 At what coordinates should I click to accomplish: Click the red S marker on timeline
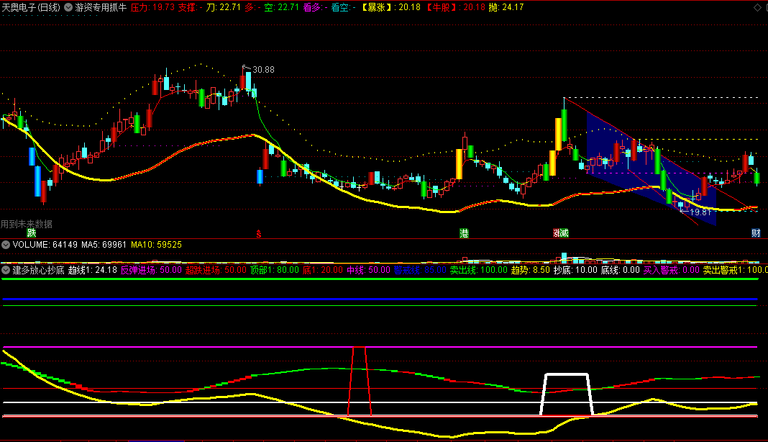[x=259, y=234]
